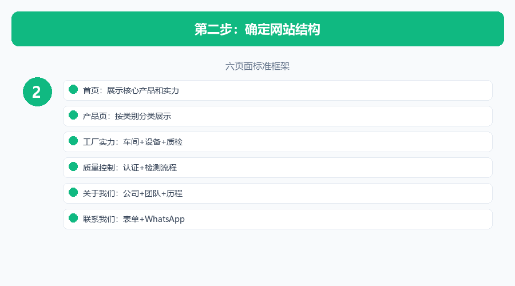Screen dimensions: 515x286
Task: Select the subtitle 六页面标准框架
Action: click(257, 66)
